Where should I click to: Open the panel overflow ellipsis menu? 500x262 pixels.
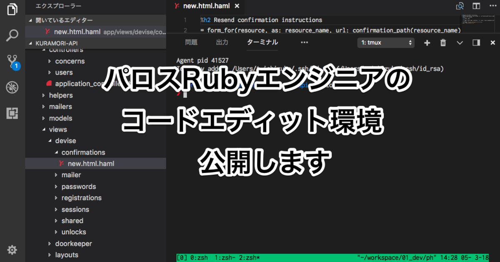[304, 42]
